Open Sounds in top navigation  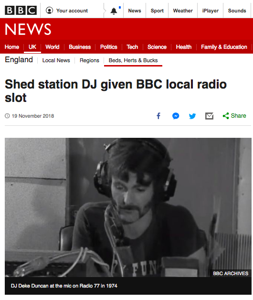point(237,11)
